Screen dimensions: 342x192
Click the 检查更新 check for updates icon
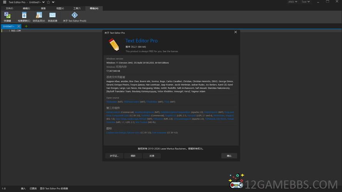pyautogui.click(x=24, y=15)
